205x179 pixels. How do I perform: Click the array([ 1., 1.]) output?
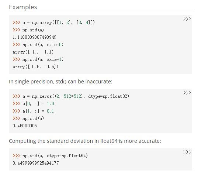pyautogui.click(x=33, y=52)
